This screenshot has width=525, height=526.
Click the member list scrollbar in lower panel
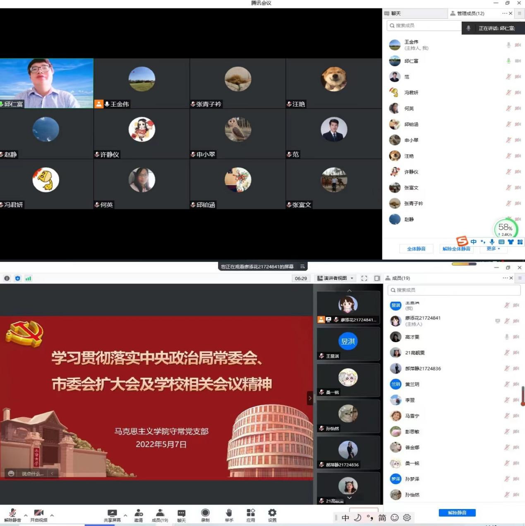coord(523,396)
